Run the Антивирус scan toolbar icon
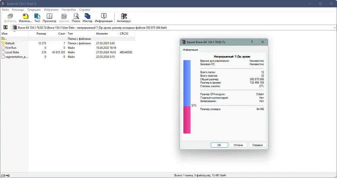337x178 pixels. tap(124, 18)
